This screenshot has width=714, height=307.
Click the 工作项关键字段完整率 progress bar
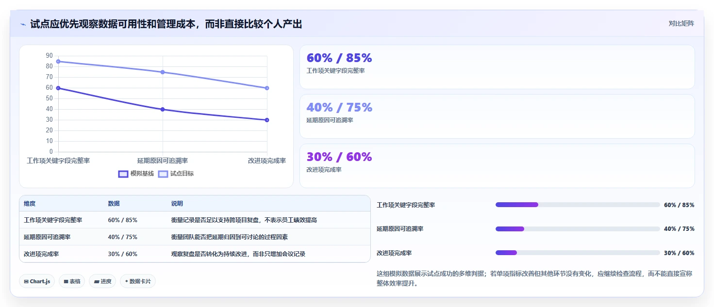click(x=578, y=205)
